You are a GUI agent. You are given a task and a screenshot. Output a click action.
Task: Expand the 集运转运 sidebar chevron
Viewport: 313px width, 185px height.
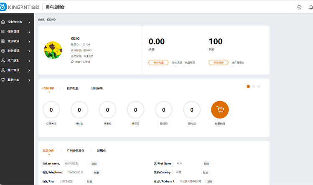[29, 41]
